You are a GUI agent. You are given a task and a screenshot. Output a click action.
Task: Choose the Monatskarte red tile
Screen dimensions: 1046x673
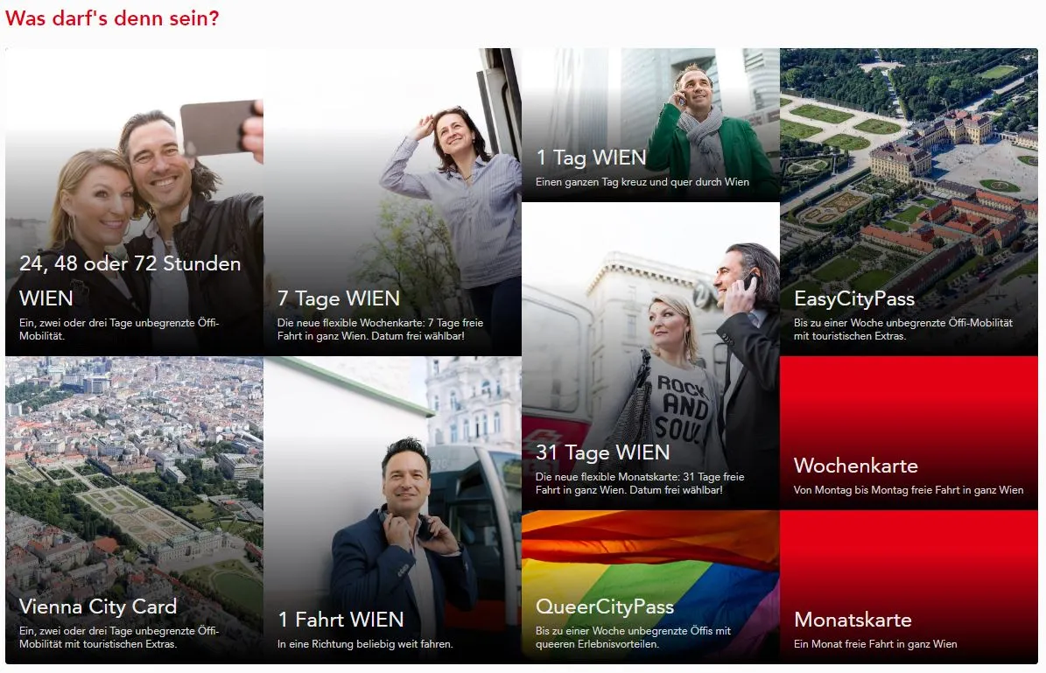point(909,587)
